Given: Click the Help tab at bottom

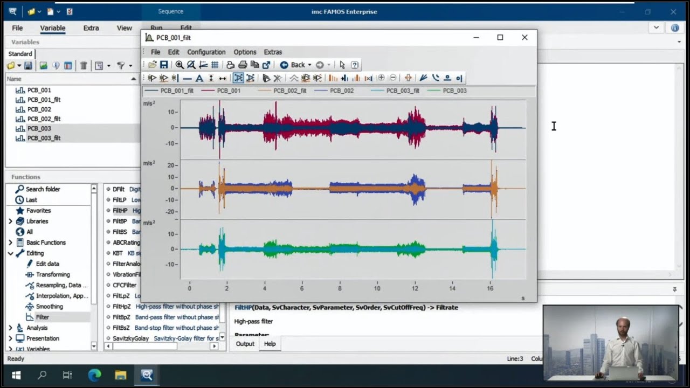Looking at the screenshot, I should pyautogui.click(x=270, y=344).
